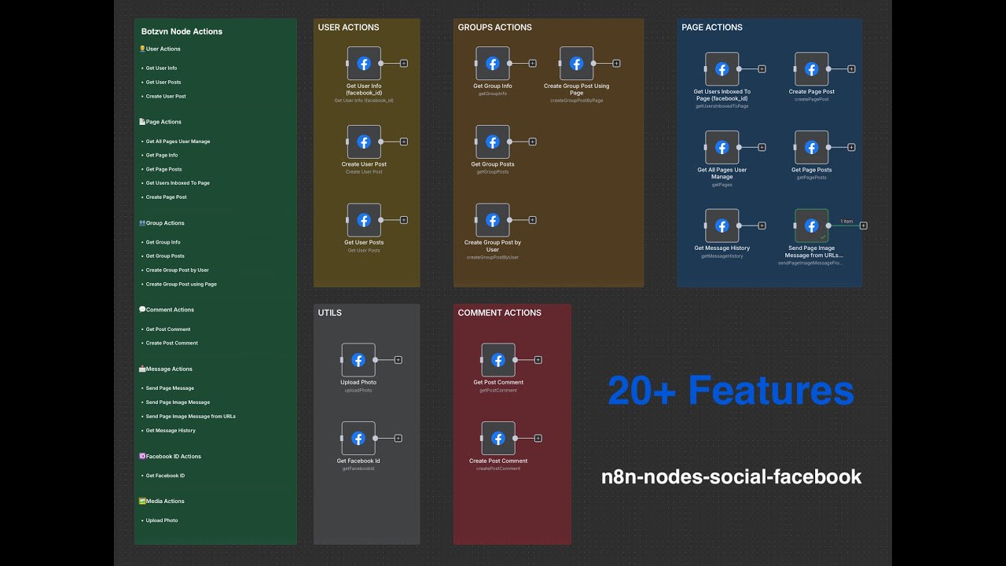1006x566 pixels.
Task: Select the Get User Posts node
Action: [364, 220]
